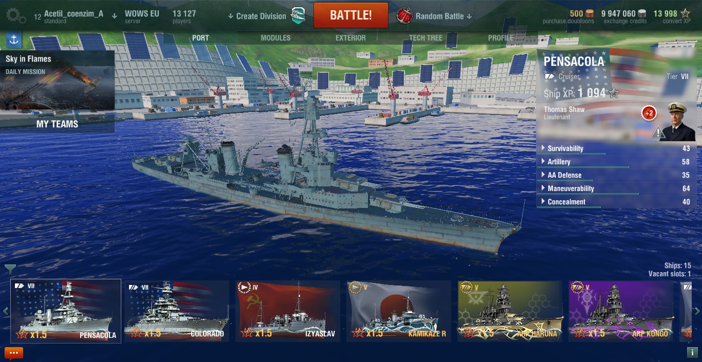Expand the Survivability parameters
This screenshot has height=362, width=702.
616,148
